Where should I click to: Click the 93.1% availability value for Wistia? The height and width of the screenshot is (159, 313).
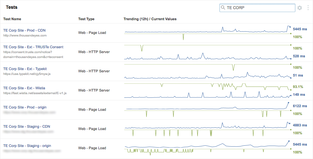point(298,87)
